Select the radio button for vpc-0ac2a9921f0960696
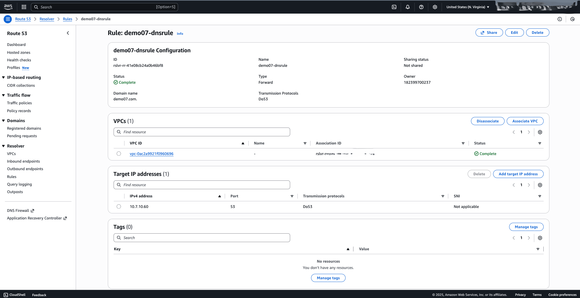 119,154
